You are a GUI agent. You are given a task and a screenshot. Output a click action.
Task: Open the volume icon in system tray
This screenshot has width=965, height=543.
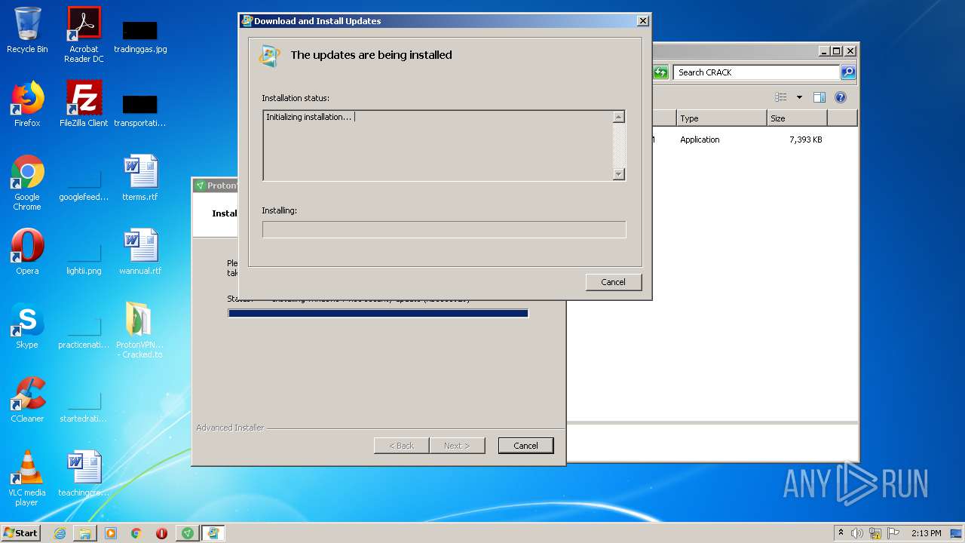[x=857, y=533]
